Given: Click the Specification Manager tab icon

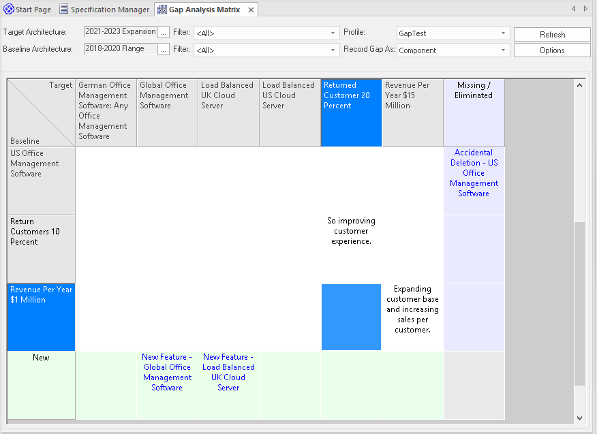Looking at the screenshot, I should [x=63, y=10].
